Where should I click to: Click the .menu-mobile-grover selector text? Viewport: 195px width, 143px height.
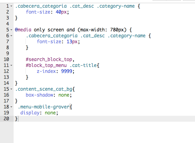point(44,107)
